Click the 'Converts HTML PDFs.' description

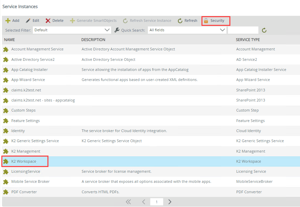point(101,192)
